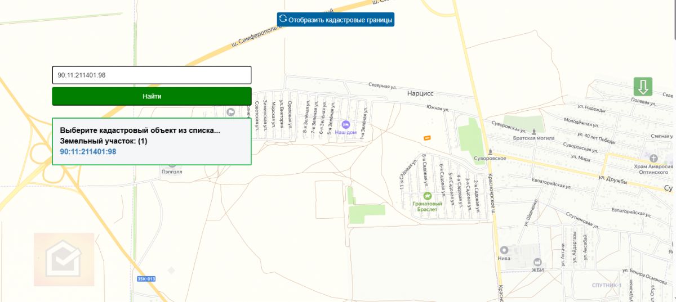Viewport: 676px width, 302px height.
Task: Click the green "Найти" button
Action: (152, 96)
